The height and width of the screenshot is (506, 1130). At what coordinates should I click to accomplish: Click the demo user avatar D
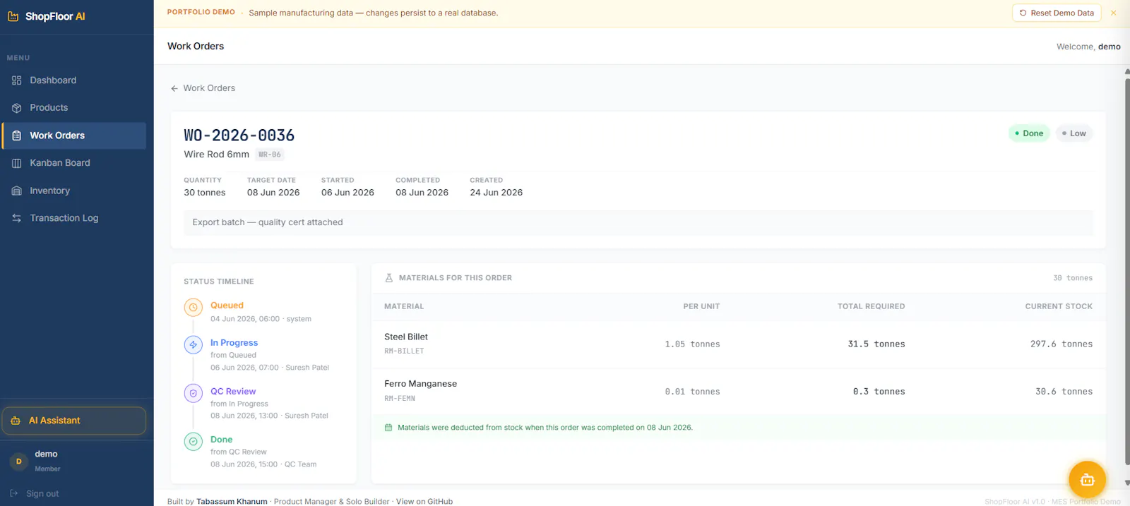click(x=18, y=461)
